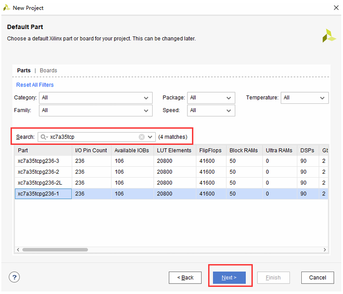This screenshot has width=343, height=294.
Task: Open the Temperature dropdown
Action: click(304, 98)
